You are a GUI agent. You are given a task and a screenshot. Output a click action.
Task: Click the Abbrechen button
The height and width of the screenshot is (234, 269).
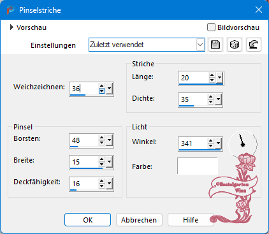pos(139,220)
